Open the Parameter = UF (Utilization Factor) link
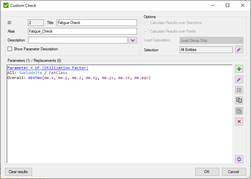This screenshot has height=179, width=251. coord(48,68)
